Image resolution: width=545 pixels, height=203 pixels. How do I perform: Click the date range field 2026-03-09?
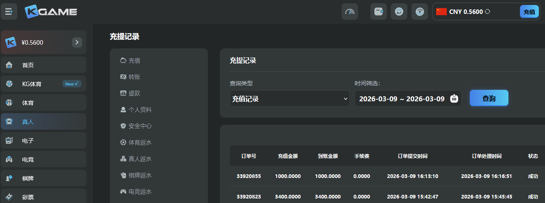[402, 99]
